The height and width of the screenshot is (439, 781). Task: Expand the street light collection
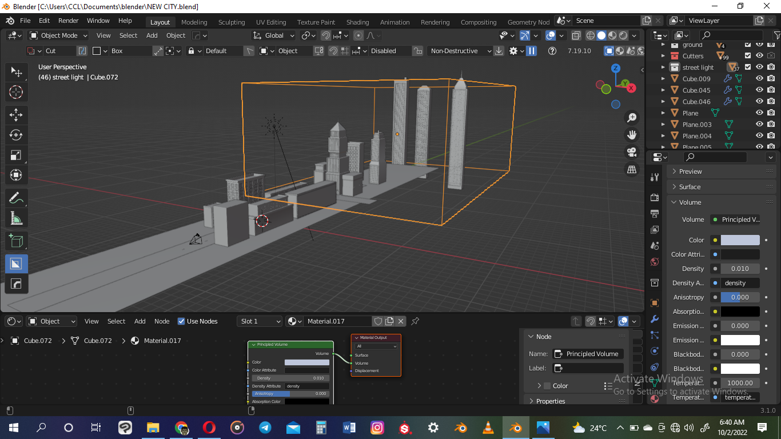[x=664, y=67]
